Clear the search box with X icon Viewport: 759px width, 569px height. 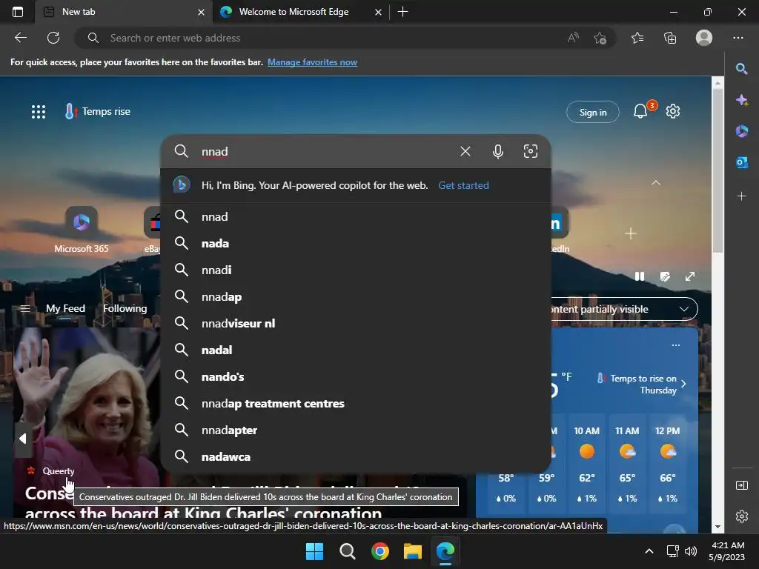(x=465, y=151)
